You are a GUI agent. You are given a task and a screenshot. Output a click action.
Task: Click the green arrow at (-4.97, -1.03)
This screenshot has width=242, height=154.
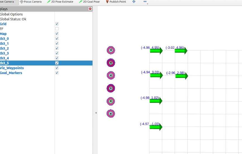[156, 127]
